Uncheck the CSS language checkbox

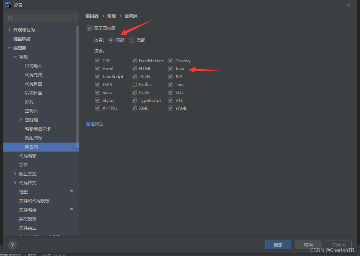tap(98, 60)
